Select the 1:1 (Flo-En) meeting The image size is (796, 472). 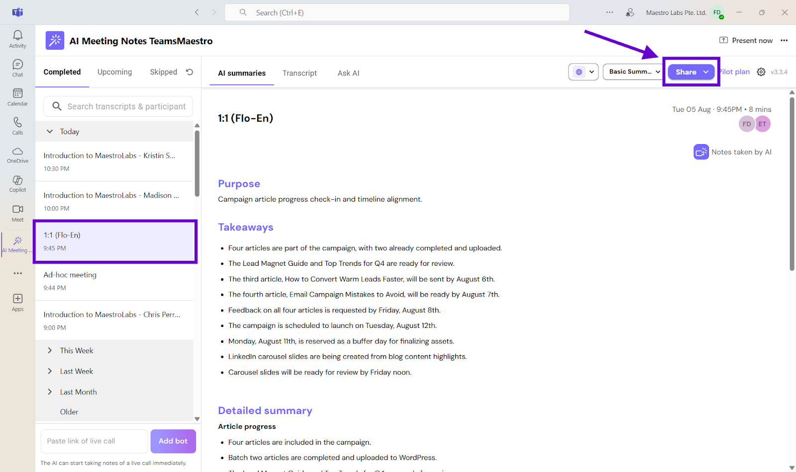pos(114,241)
